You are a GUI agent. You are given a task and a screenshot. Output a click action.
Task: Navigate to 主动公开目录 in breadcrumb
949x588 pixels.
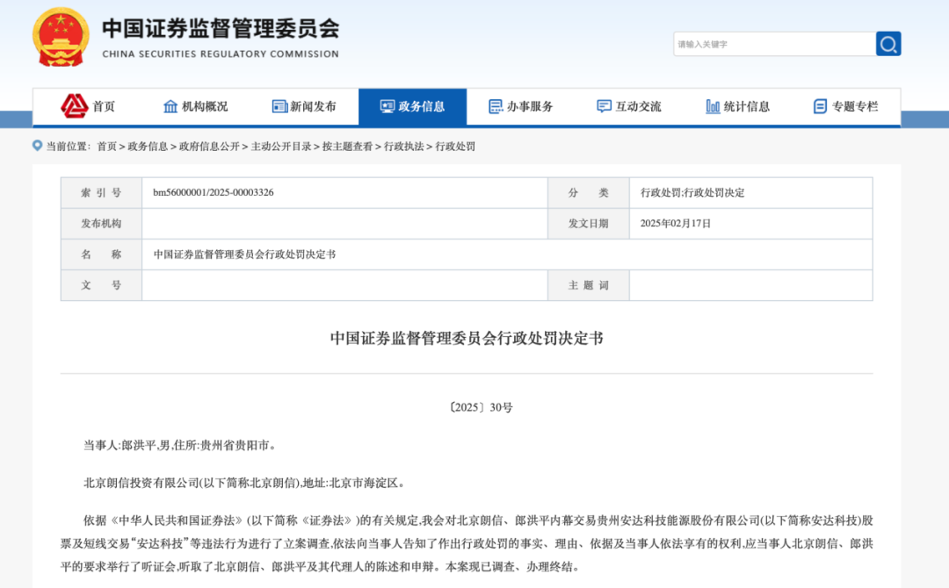pyautogui.click(x=281, y=147)
